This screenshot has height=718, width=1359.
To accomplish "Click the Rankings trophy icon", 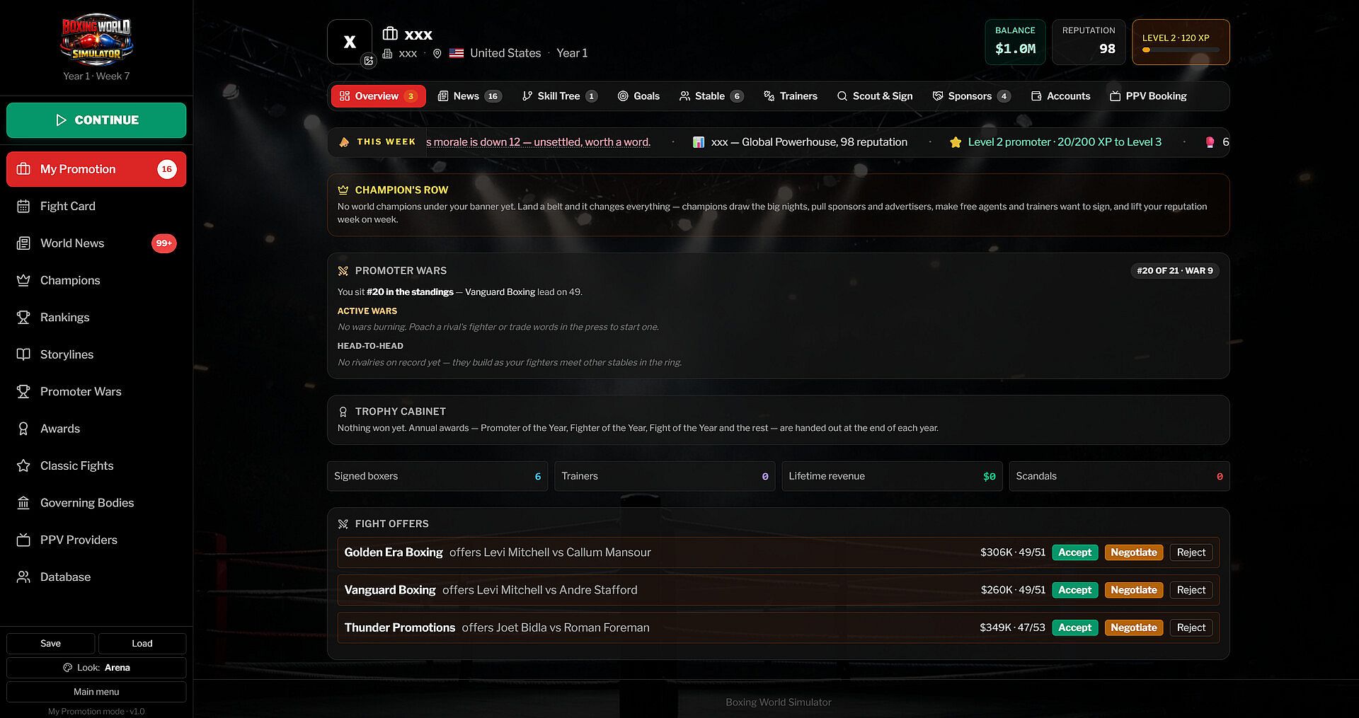I will pyautogui.click(x=23, y=318).
